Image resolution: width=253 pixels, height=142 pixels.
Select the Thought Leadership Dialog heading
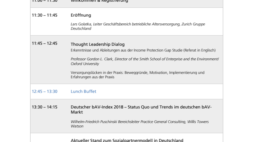coord(97,44)
